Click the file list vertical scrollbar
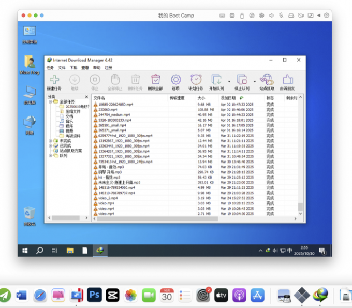This screenshot has width=352, height=308. pyautogui.click(x=300, y=155)
